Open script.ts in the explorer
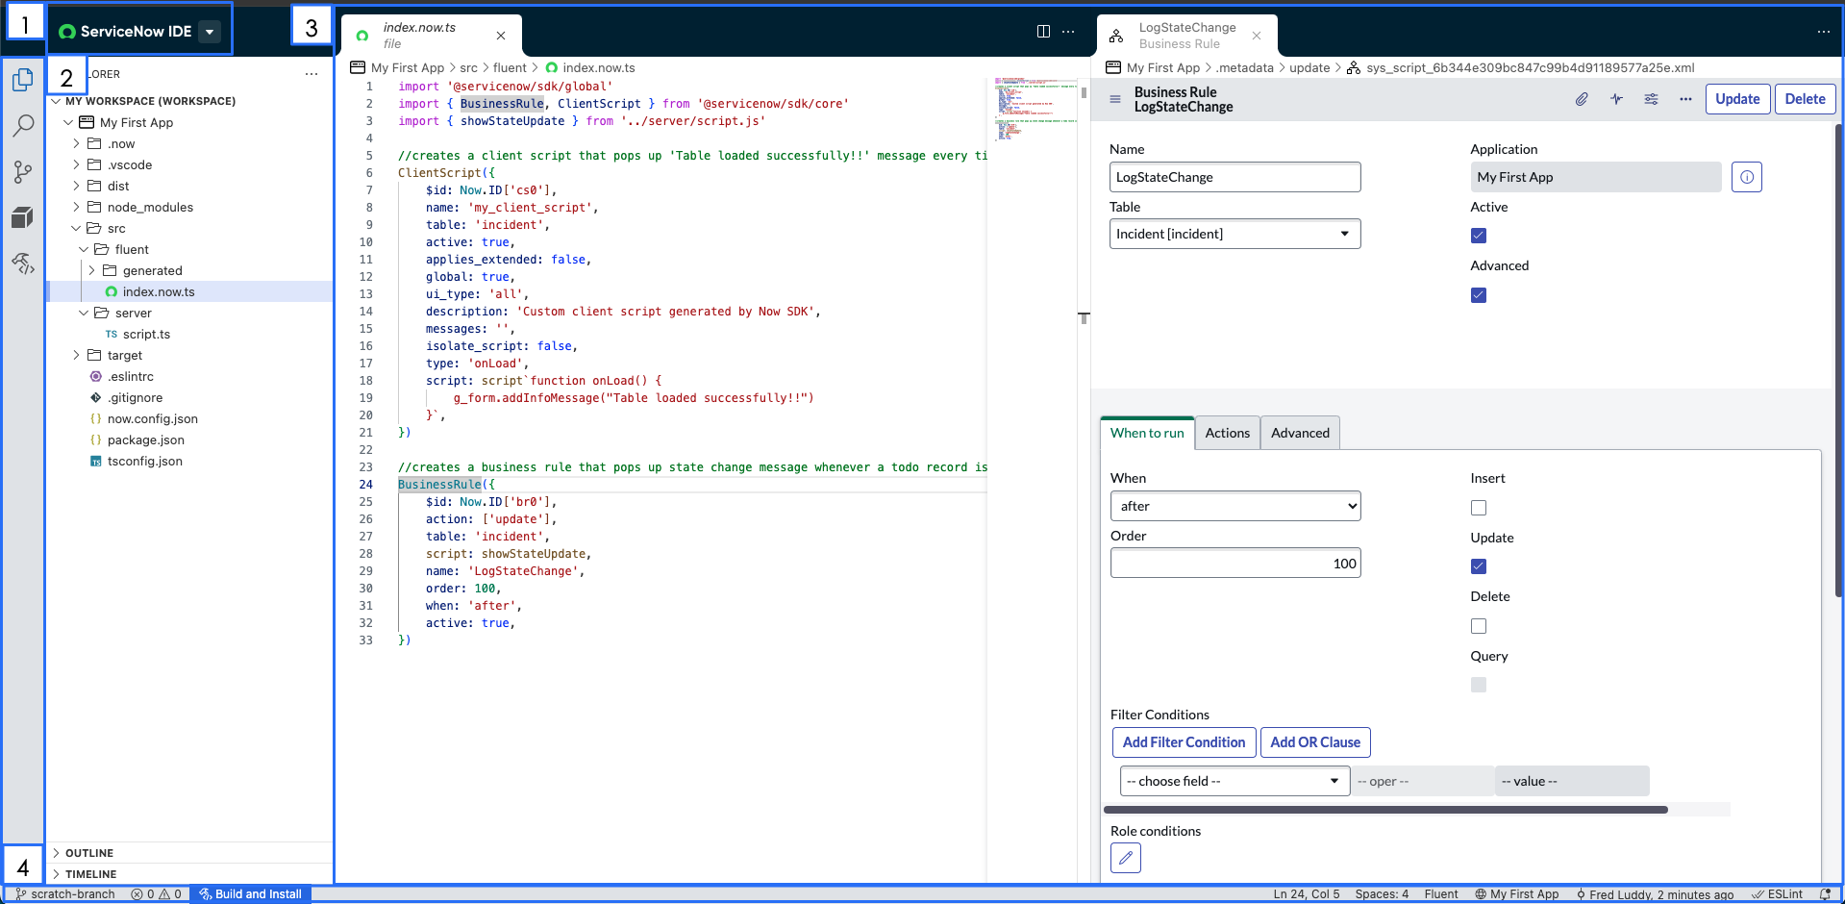 146,334
